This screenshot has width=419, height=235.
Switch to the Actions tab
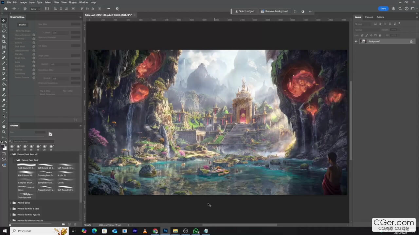coord(380,17)
